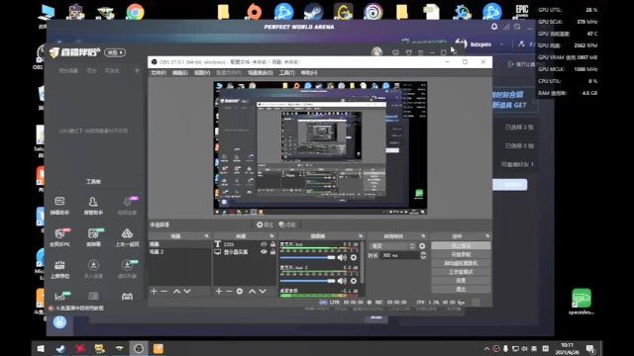Select the first scene in the scenes list
634x356 pixels.
[179, 244]
